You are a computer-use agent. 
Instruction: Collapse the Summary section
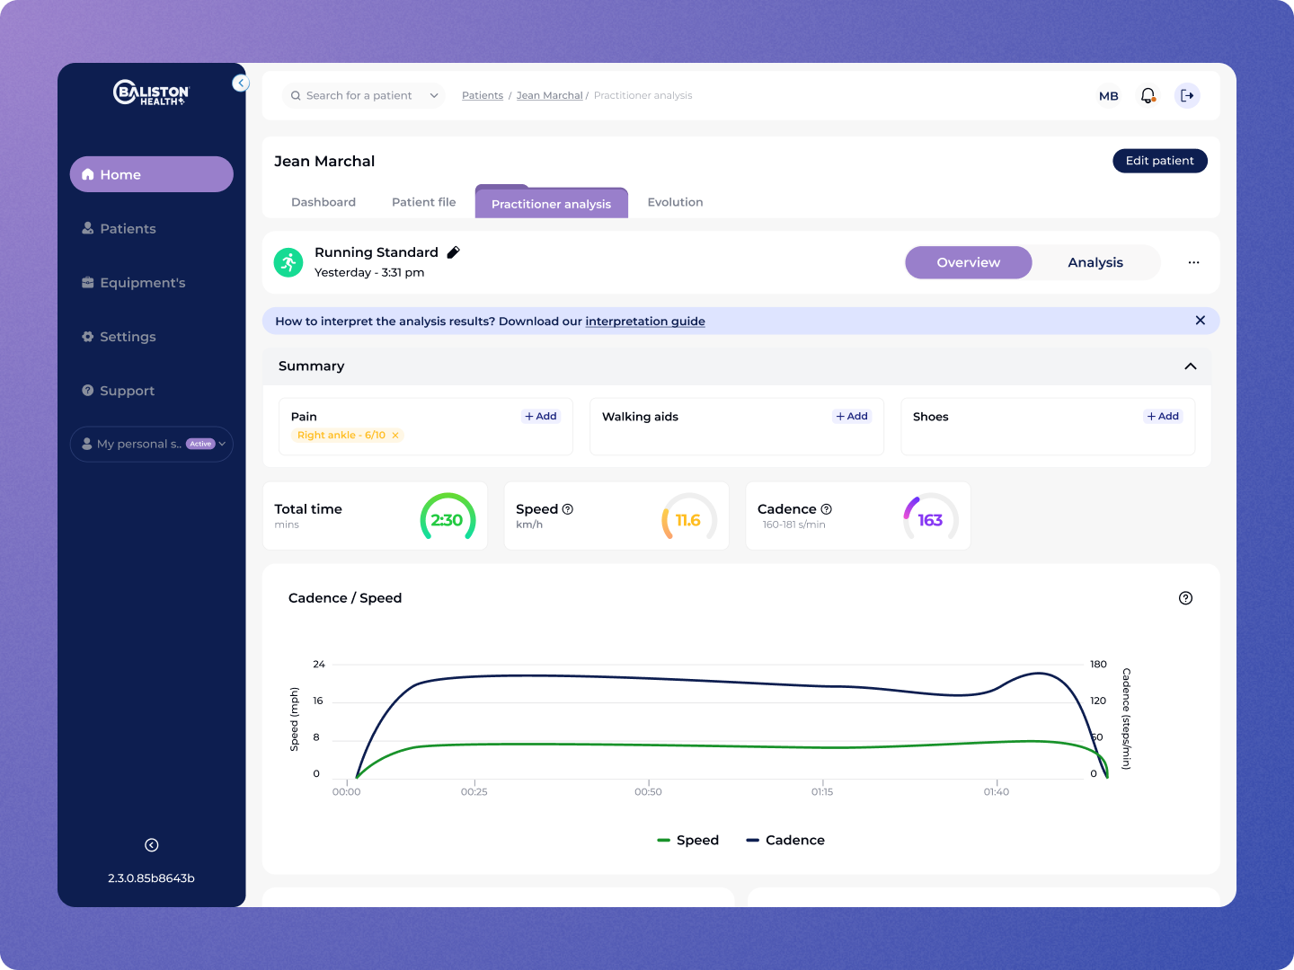1190,366
